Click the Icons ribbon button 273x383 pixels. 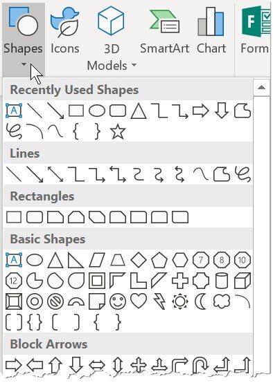coord(65,30)
